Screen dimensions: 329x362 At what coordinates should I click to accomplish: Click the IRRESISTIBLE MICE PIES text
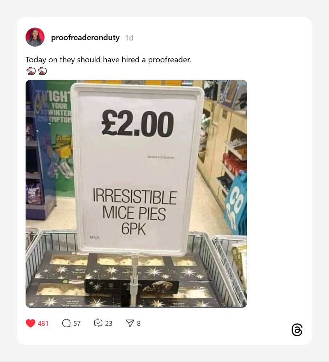point(135,205)
